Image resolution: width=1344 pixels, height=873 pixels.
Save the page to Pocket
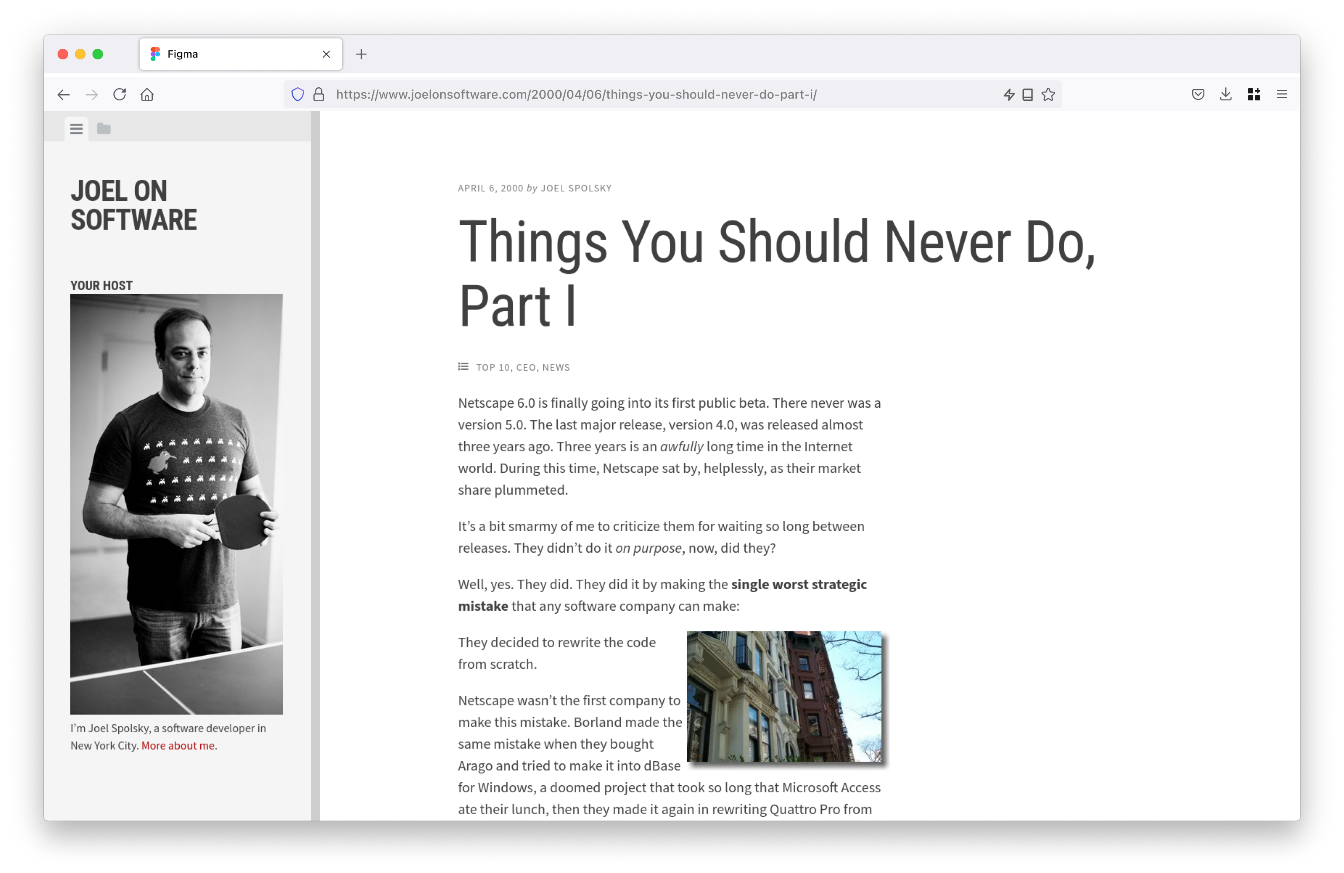pyautogui.click(x=1197, y=94)
